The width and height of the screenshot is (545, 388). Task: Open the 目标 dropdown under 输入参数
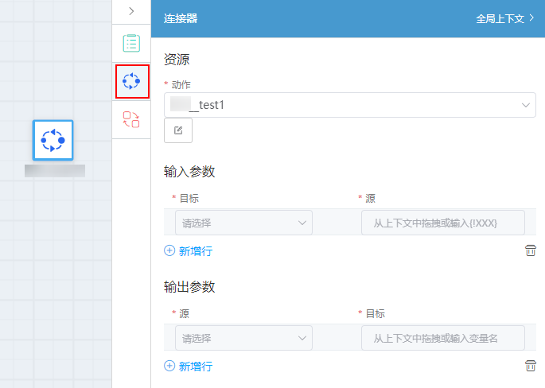(x=243, y=223)
